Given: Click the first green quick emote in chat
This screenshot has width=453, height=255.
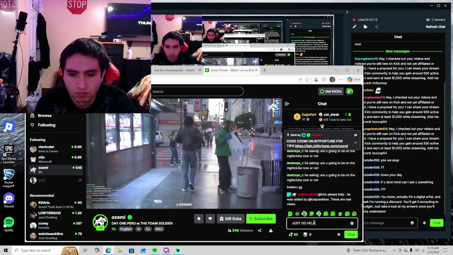Looking at the screenshot, I should [290, 214].
